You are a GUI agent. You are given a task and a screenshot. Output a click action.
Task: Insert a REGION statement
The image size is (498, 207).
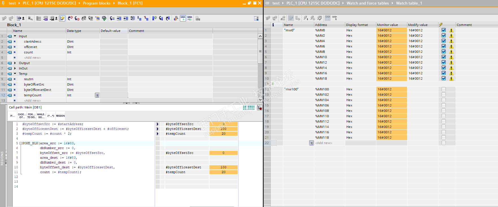pos(60,116)
